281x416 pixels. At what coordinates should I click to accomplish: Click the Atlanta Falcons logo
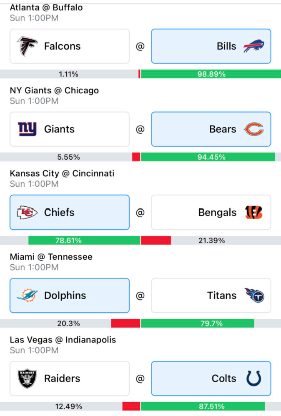(27, 46)
